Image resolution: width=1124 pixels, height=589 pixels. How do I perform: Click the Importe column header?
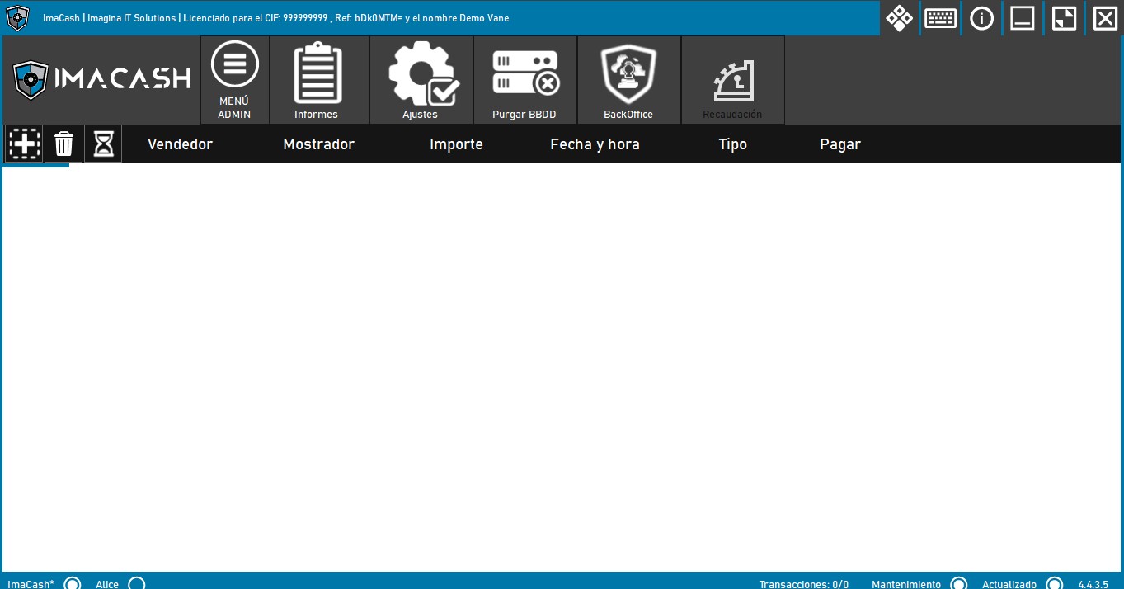point(456,144)
